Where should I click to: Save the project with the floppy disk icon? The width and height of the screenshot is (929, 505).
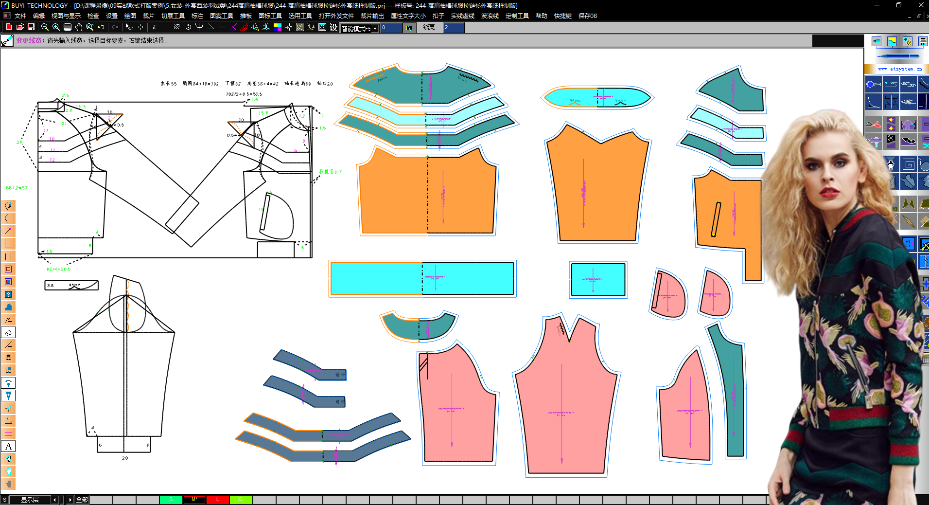(x=31, y=27)
